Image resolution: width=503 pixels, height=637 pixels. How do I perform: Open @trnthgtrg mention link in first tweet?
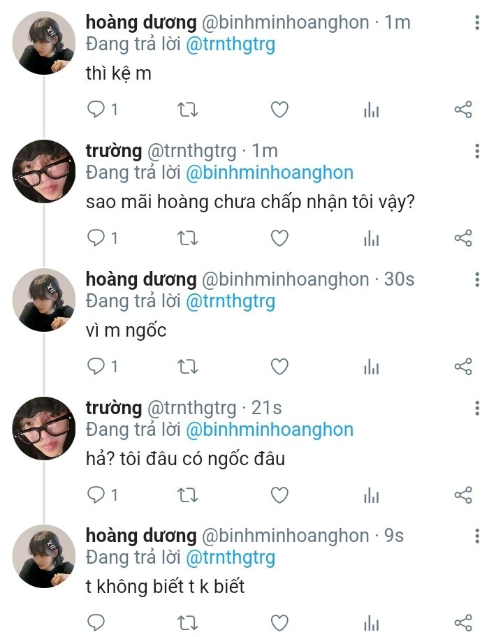(x=230, y=45)
